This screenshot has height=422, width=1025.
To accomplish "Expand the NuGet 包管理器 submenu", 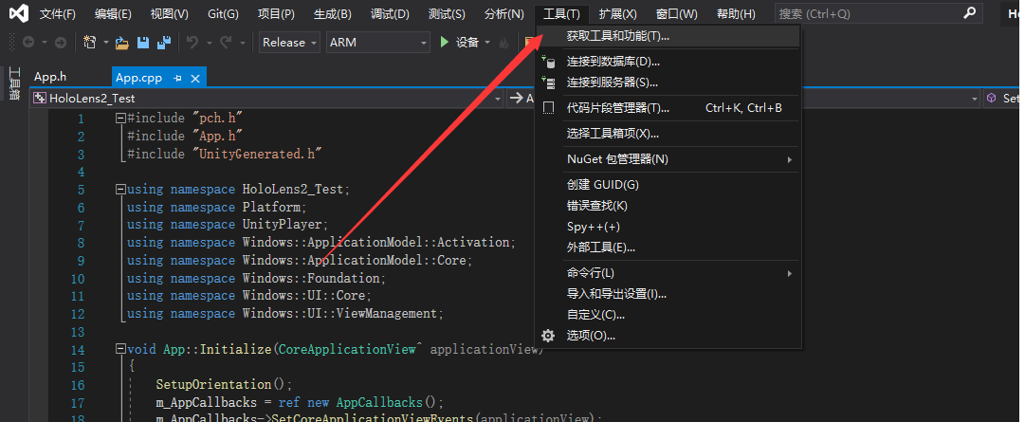I will (790, 159).
